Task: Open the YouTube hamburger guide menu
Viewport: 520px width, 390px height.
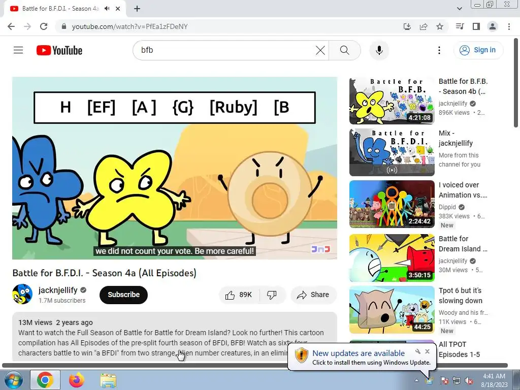Action: [x=18, y=50]
